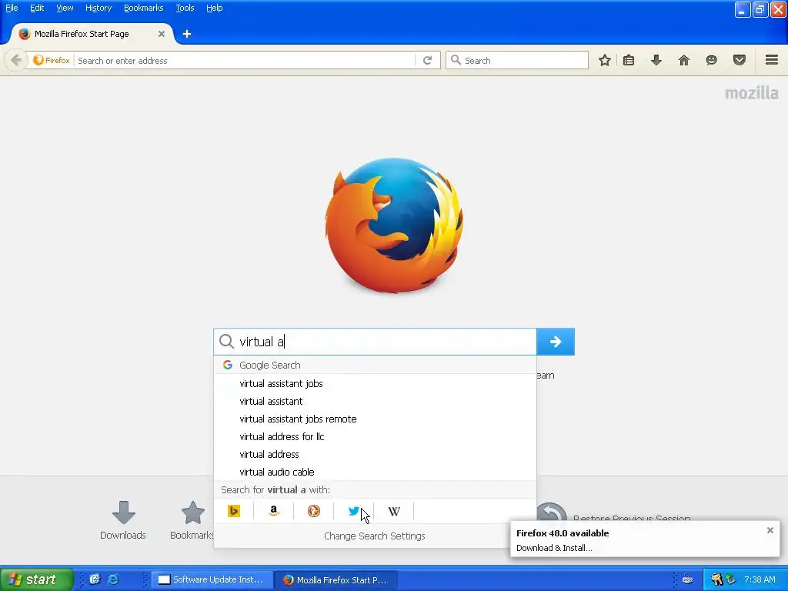
Task: Open the History menu
Action: (x=98, y=8)
